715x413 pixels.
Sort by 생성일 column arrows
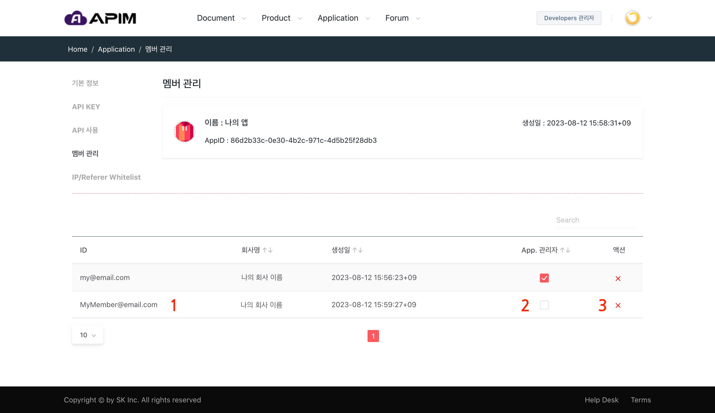[x=357, y=250]
